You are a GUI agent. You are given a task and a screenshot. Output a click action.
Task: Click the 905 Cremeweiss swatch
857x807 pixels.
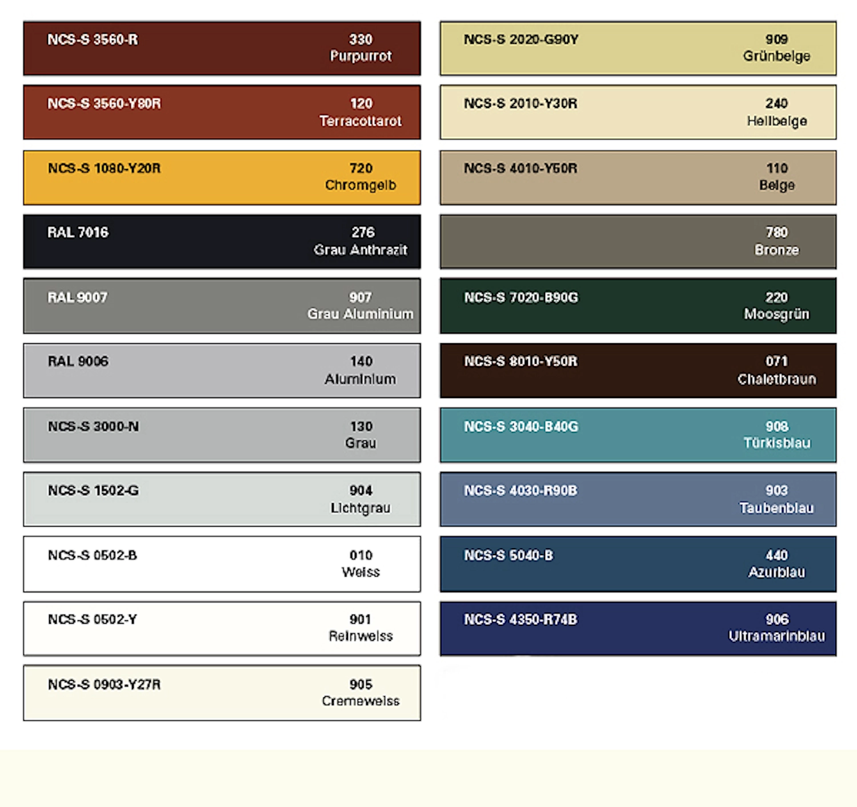tap(222, 693)
